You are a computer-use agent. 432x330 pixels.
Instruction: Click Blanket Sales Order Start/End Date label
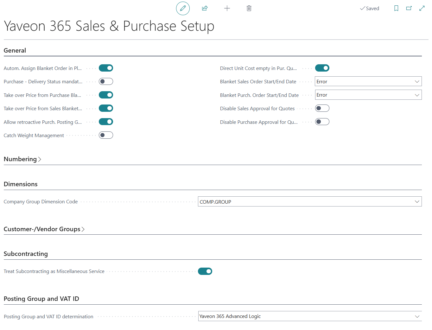tap(258, 82)
